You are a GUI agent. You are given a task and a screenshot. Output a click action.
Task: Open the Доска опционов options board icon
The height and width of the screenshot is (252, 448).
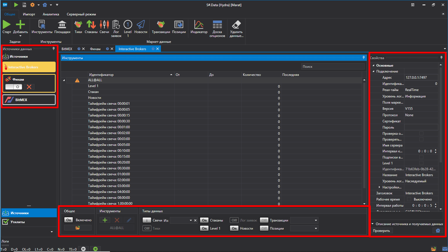click(x=217, y=29)
